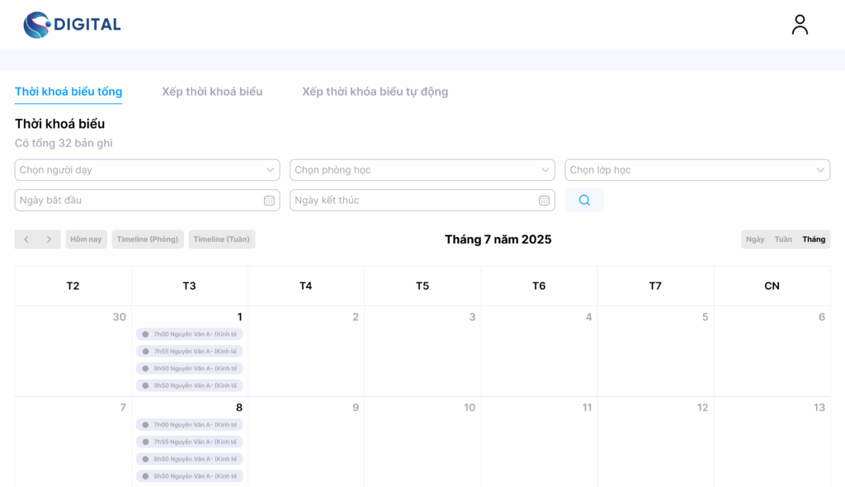Open calendar picker for Ngày bắt đầu
This screenshot has width=845, height=487.
tap(269, 201)
